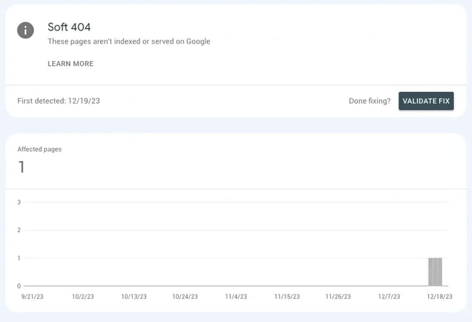This screenshot has height=322, width=472.
Task: Click the 'aren't indexed or served' description text
Action: click(x=129, y=42)
